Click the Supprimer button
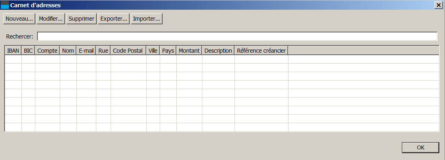The width and height of the screenshot is (445, 160). click(81, 19)
